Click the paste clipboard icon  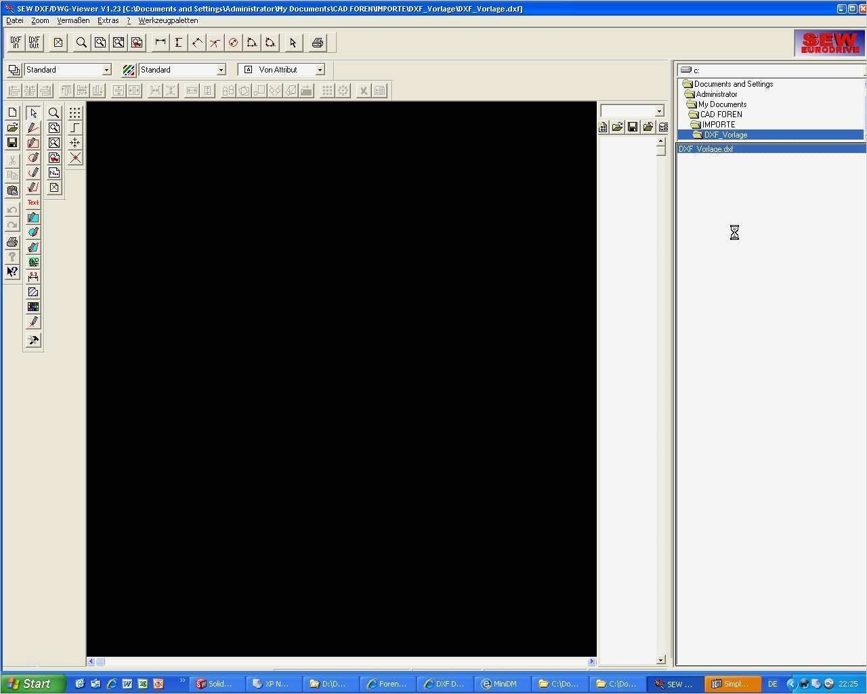13,192
